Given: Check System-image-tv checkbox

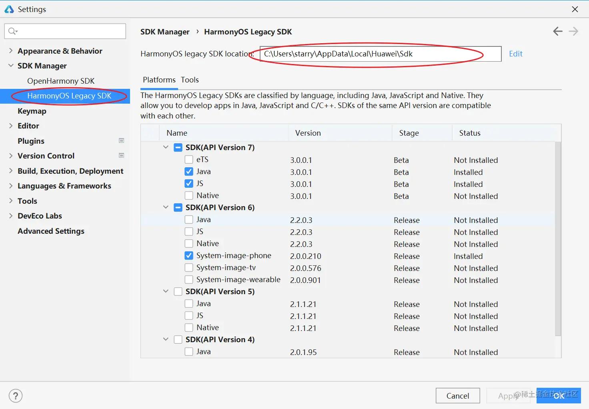Looking at the screenshot, I should (189, 267).
